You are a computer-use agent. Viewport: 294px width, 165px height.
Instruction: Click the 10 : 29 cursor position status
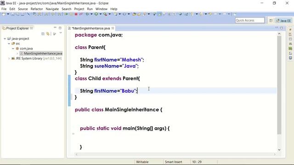tap(197, 162)
